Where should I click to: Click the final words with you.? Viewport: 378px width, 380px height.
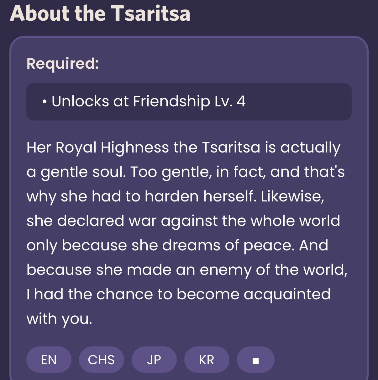[60, 319]
